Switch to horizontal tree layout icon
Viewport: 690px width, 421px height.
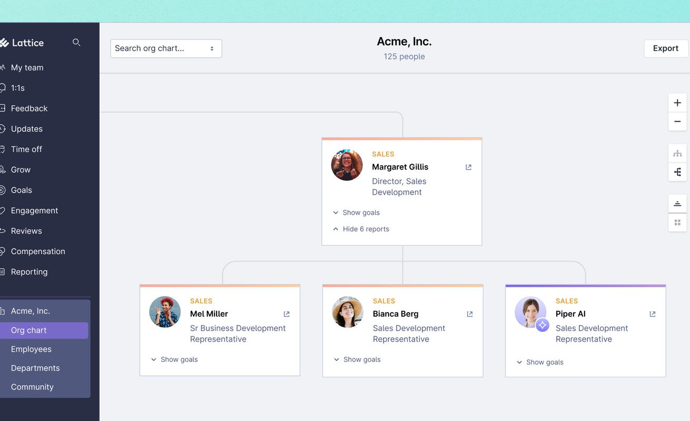[677, 172]
